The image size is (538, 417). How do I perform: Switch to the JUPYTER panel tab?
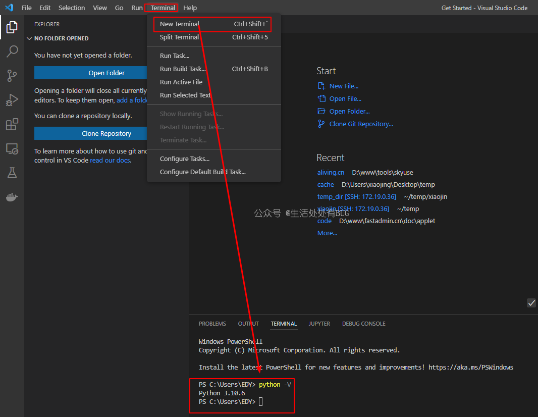click(319, 324)
